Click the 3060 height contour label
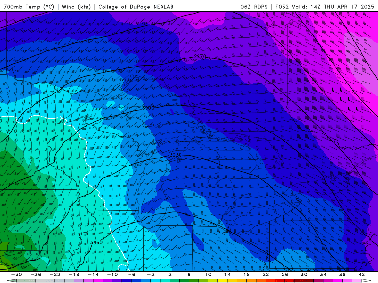The height and width of the screenshot is (283, 378). point(96,242)
